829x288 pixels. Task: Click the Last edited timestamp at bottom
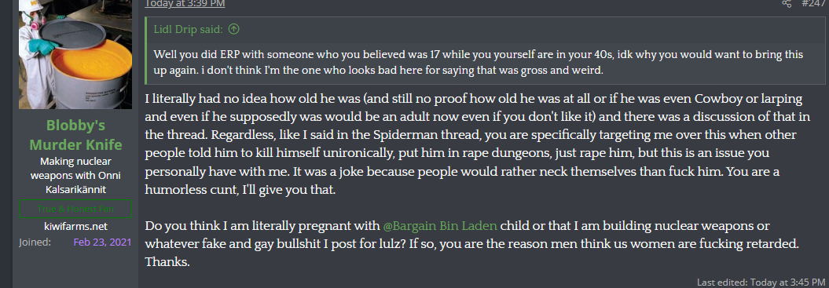pyautogui.click(x=761, y=282)
